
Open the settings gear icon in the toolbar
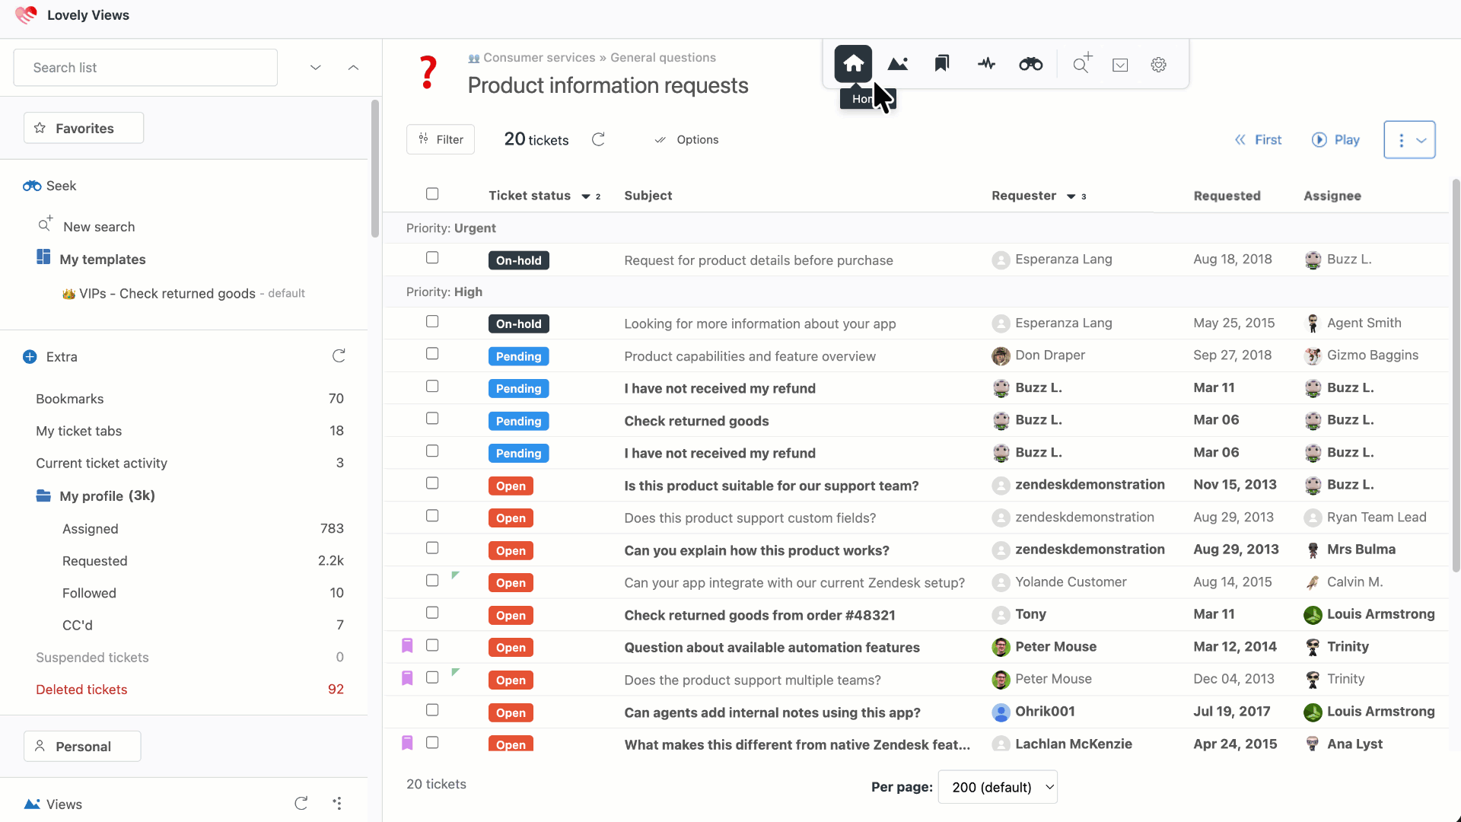pyautogui.click(x=1158, y=65)
